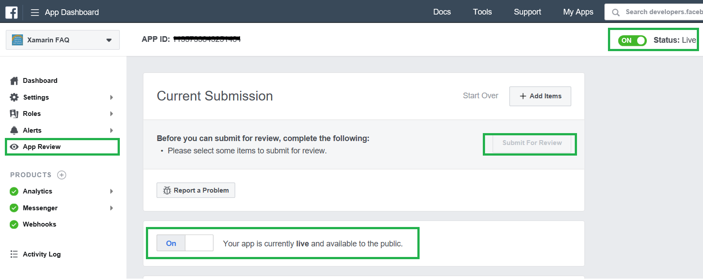Image resolution: width=703 pixels, height=279 pixels.
Task: Open the Xamarin FAQ app selector dropdown
Action: (x=63, y=40)
